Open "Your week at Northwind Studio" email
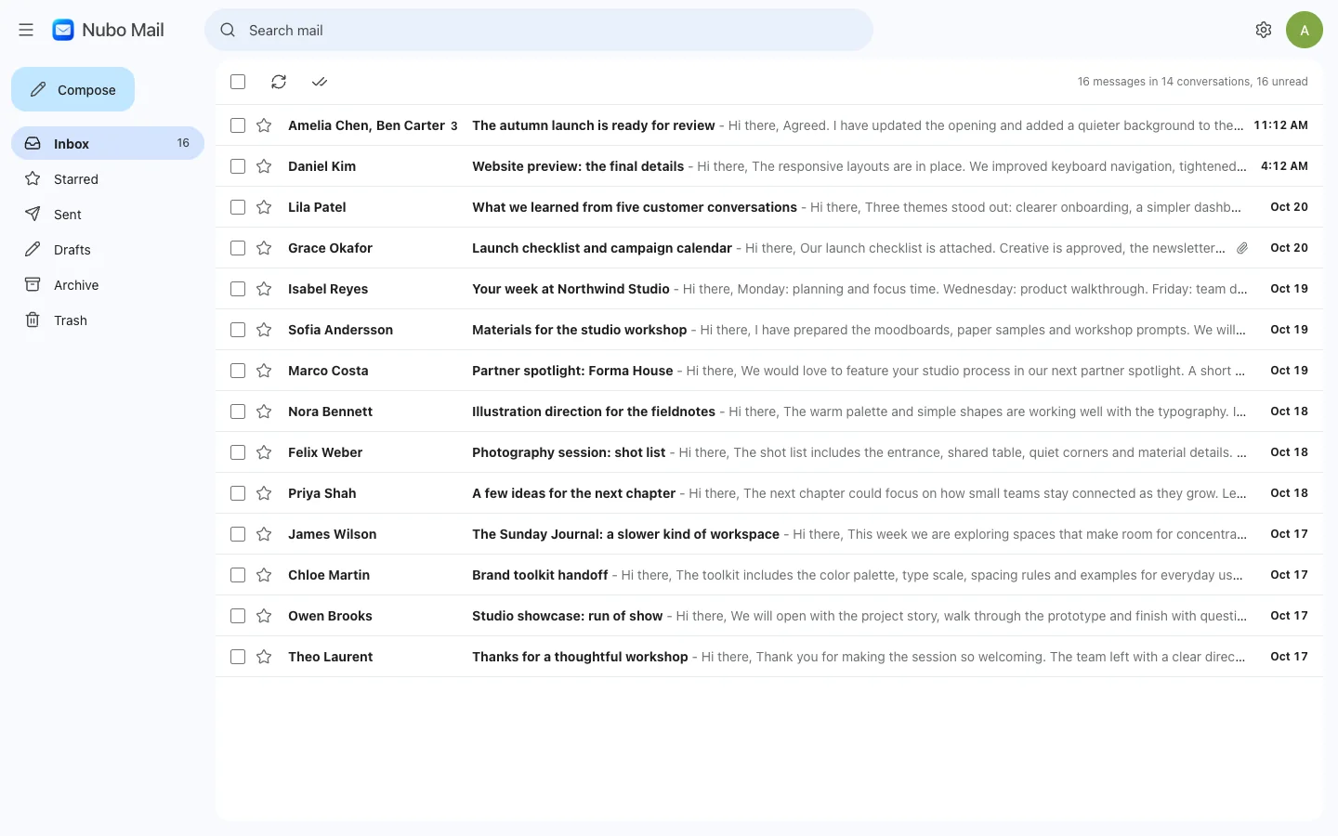This screenshot has width=1338, height=836. [769, 289]
